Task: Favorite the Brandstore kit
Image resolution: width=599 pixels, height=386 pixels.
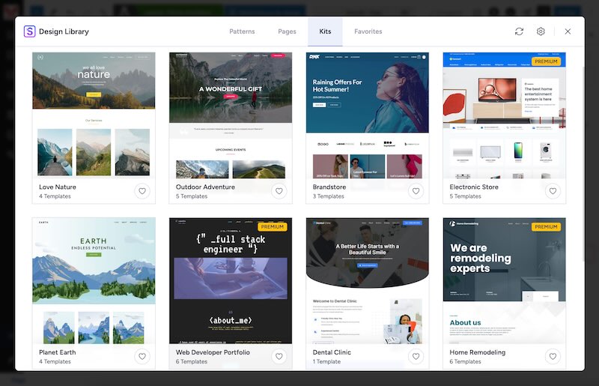Action: [416, 191]
